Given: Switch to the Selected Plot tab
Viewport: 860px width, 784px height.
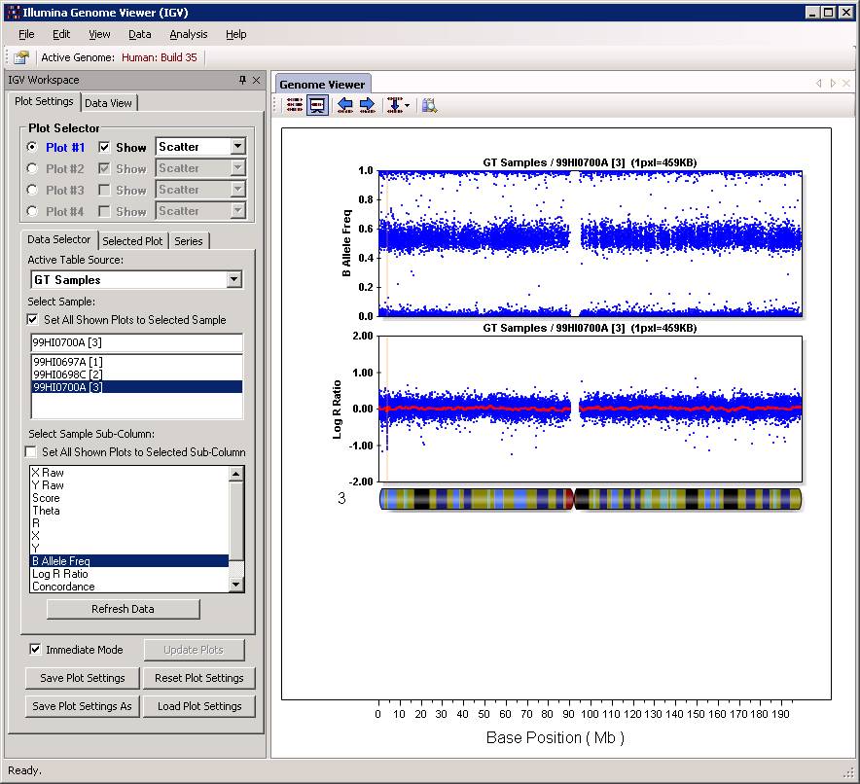Looking at the screenshot, I should click(132, 240).
